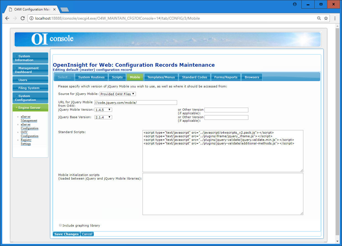The width and height of the screenshot is (342, 246).
Task: Switch to Forms/Reports tab
Action: 226,77
